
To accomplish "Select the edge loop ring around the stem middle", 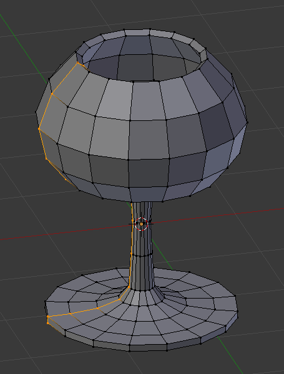I will (x=142, y=255).
